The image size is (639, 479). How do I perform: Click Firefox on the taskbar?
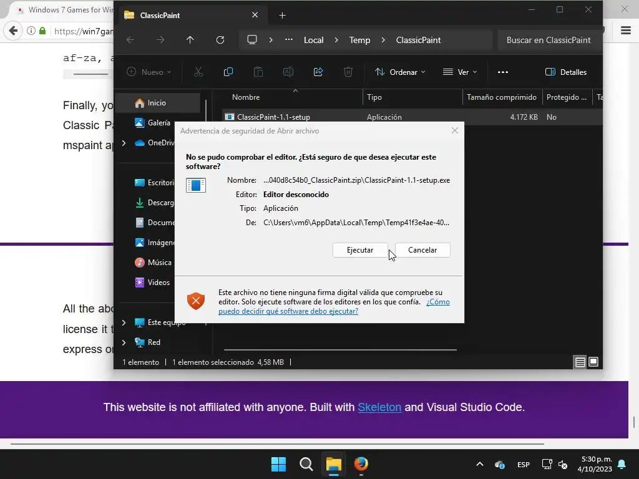click(361, 464)
